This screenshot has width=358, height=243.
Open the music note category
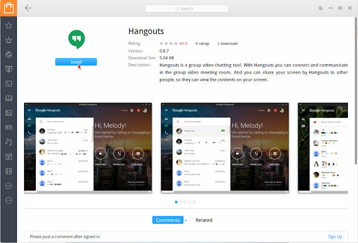[9, 142]
